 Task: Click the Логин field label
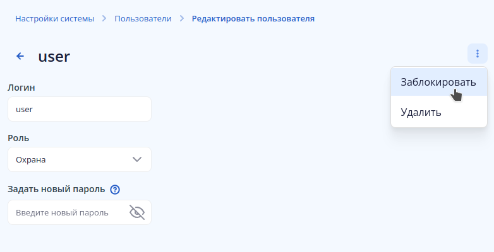(21, 87)
